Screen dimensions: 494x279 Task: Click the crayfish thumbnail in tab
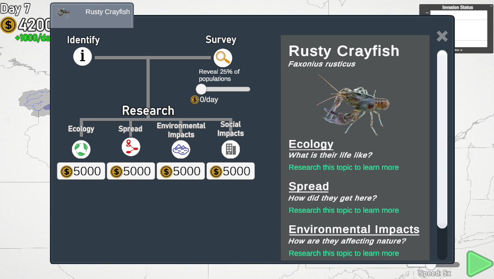click(63, 13)
